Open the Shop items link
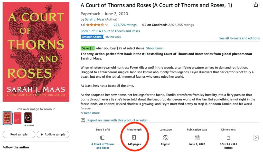The image size is (263, 152). coord(155,48)
